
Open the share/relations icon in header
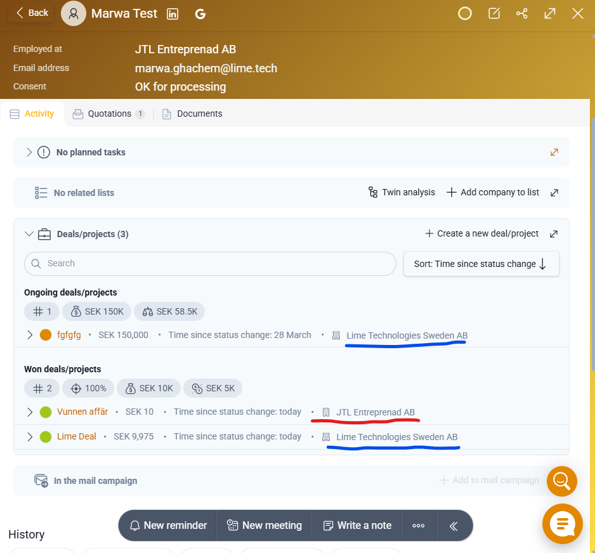(522, 14)
